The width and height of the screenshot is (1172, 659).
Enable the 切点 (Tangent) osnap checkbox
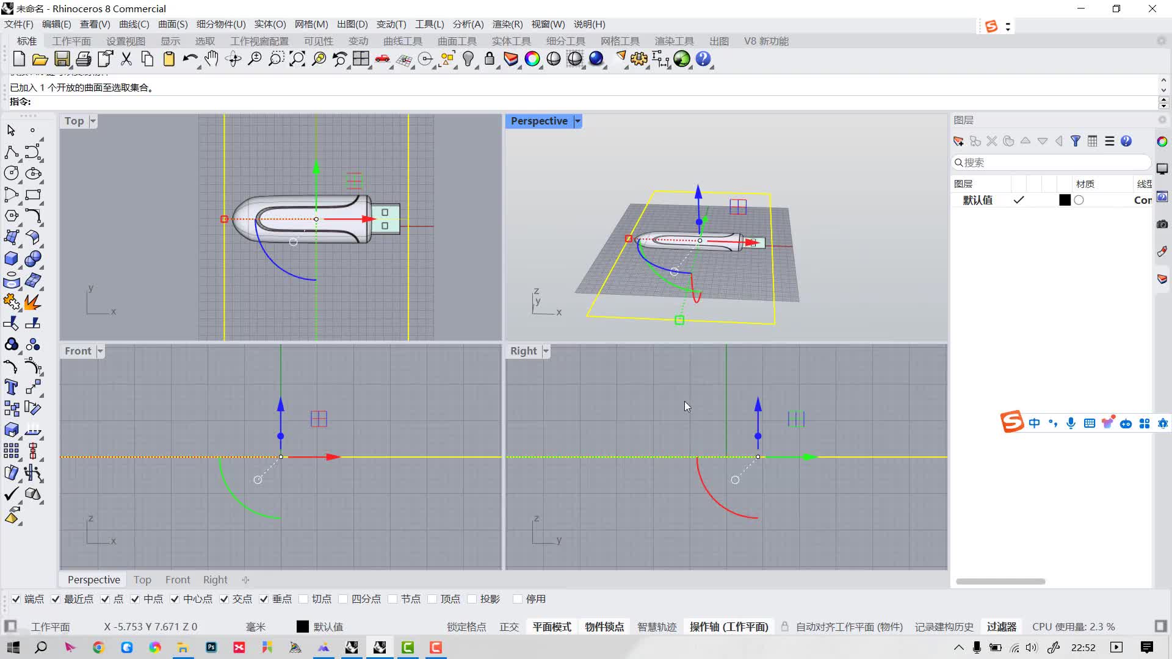pyautogui.click(x=303, y=599)
